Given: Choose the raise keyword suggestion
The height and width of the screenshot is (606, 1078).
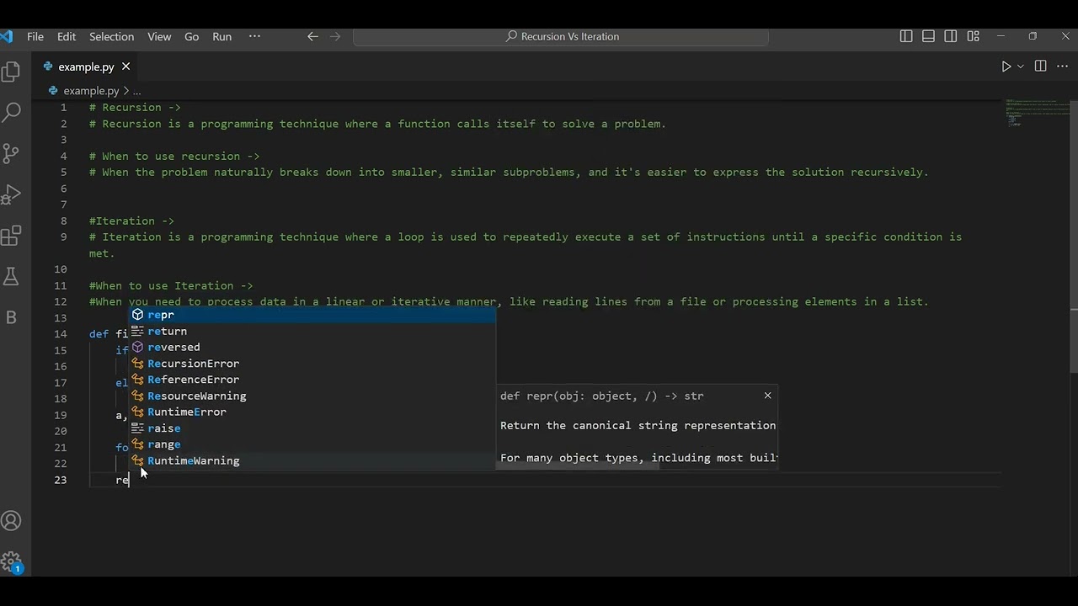Looking at the screenshot, I should (312, 428).
